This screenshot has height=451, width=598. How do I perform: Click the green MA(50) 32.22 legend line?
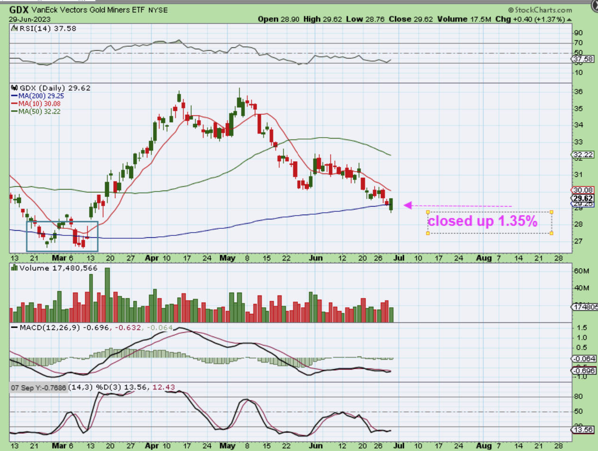pos(36,112)
